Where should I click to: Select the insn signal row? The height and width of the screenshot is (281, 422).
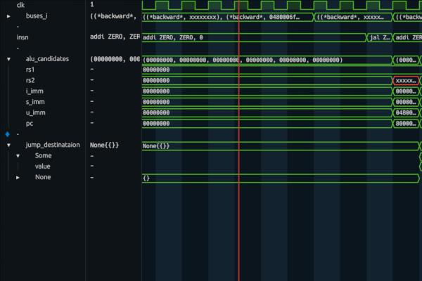[23, 37]
